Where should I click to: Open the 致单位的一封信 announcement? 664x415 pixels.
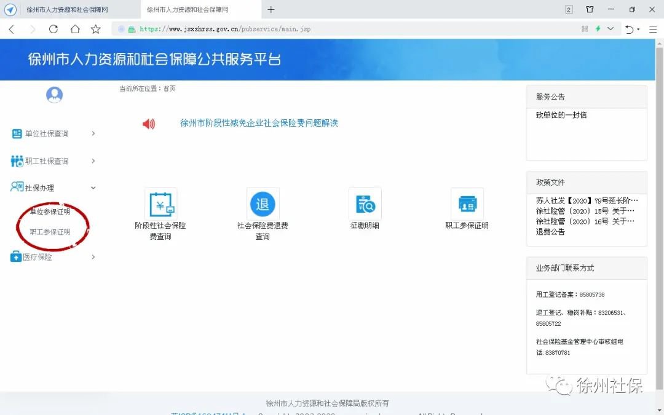[561, 115]
